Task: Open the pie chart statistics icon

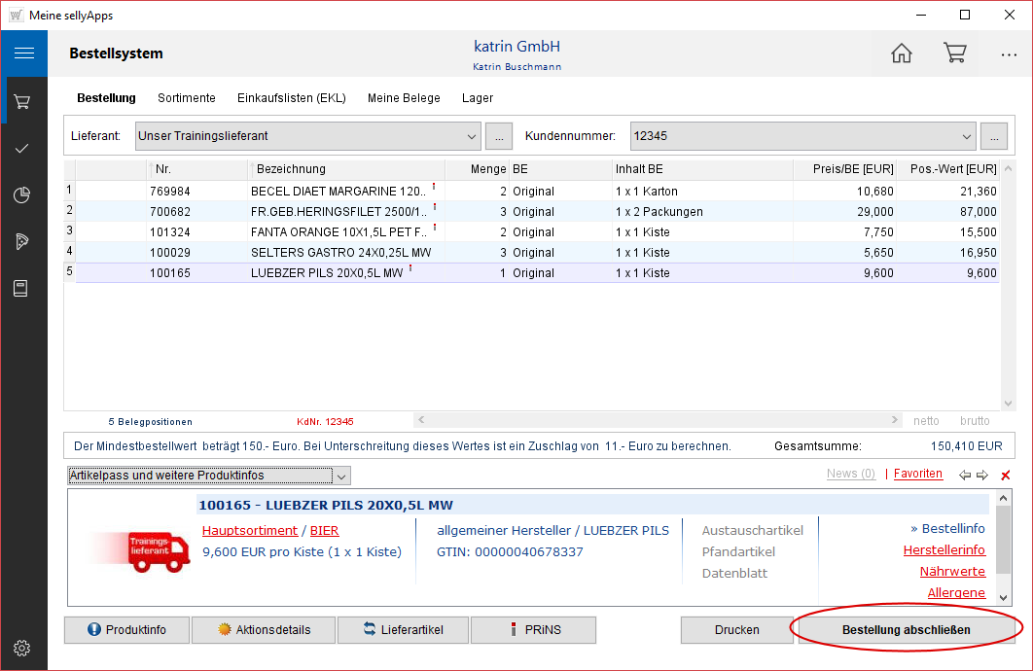Action: pyautogui.click(x=23, y=195)
